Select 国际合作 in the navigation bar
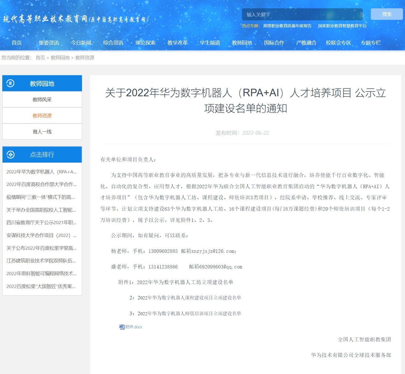Viewport: 405px width, 374px height. [274, 43]
